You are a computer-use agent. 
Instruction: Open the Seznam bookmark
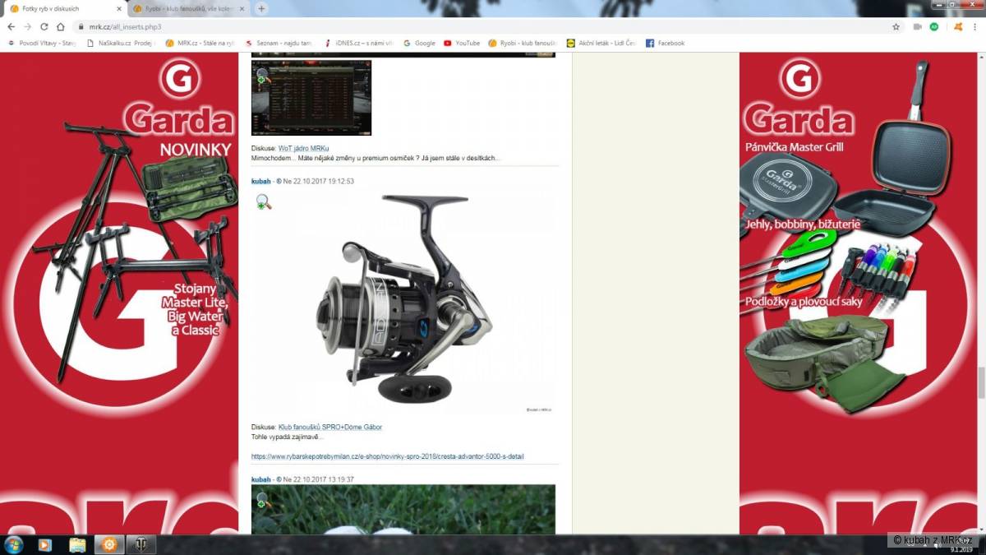(x=279, y=43)
